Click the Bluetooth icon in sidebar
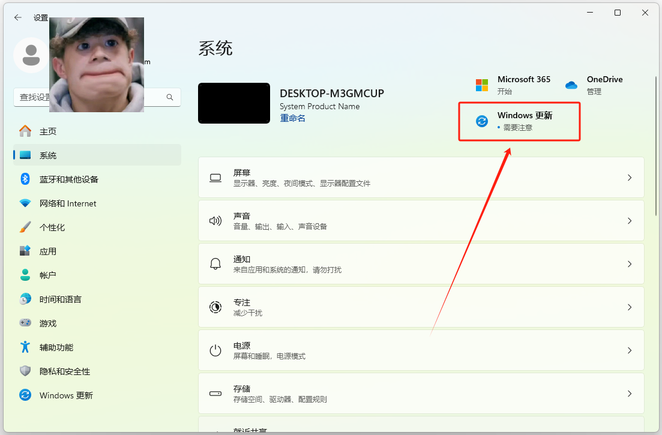This screenshot has height=435, width=662. [x=25, y=179]
